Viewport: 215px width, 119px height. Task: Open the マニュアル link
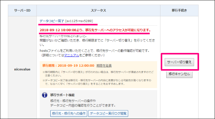click(x=71, y=55)
